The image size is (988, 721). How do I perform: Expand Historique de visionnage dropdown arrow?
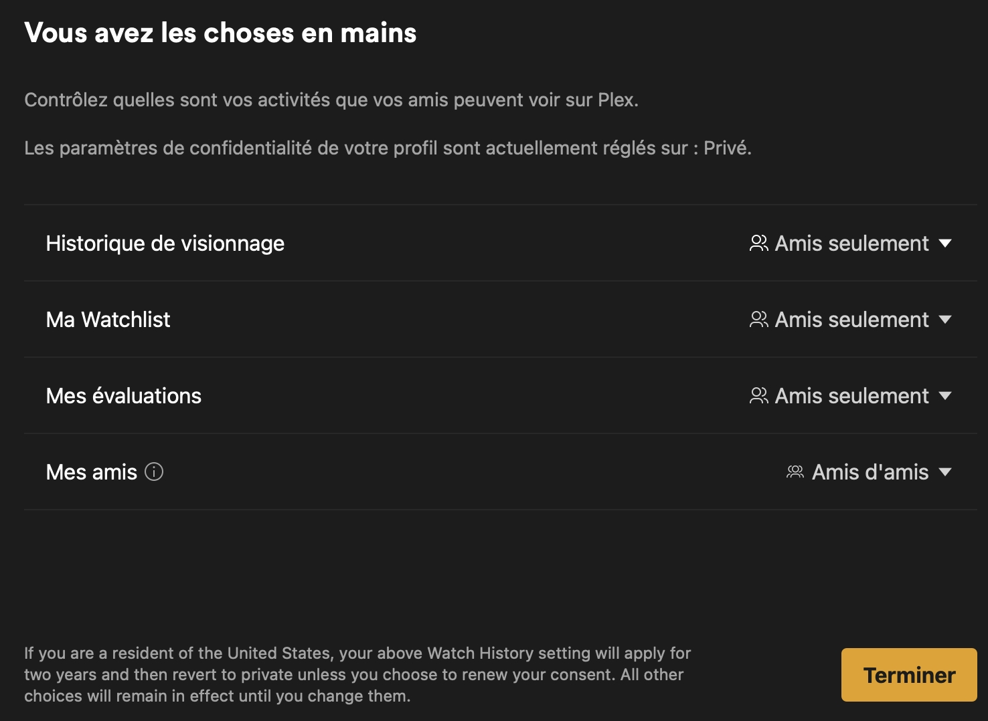point(945,243)
